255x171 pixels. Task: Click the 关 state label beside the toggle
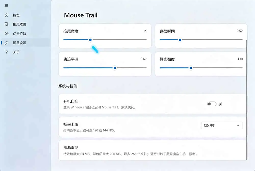(x=221, y=104)
